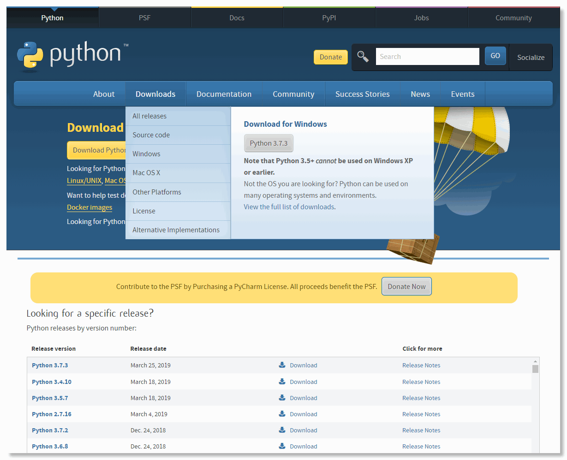Click the GO search button
The height and width of the screenshot is (460, 567).
coord(495,56)
